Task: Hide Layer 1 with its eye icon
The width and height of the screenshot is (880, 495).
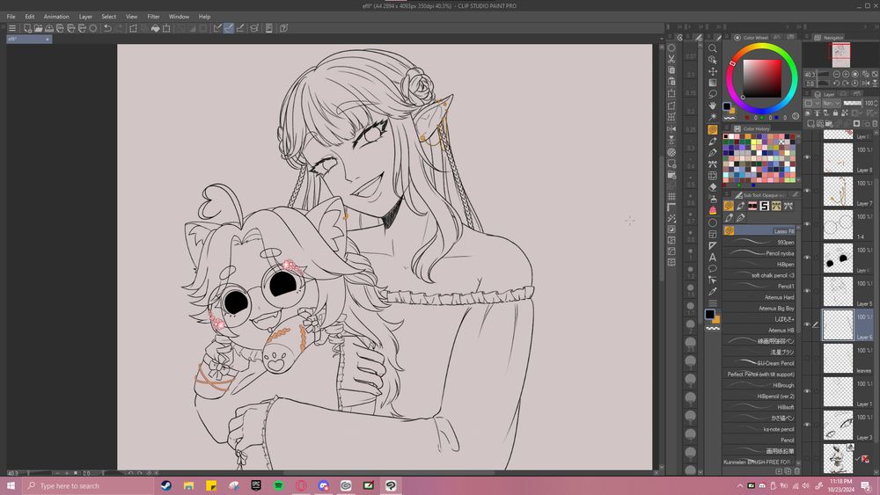Action: tap(807, 391)
